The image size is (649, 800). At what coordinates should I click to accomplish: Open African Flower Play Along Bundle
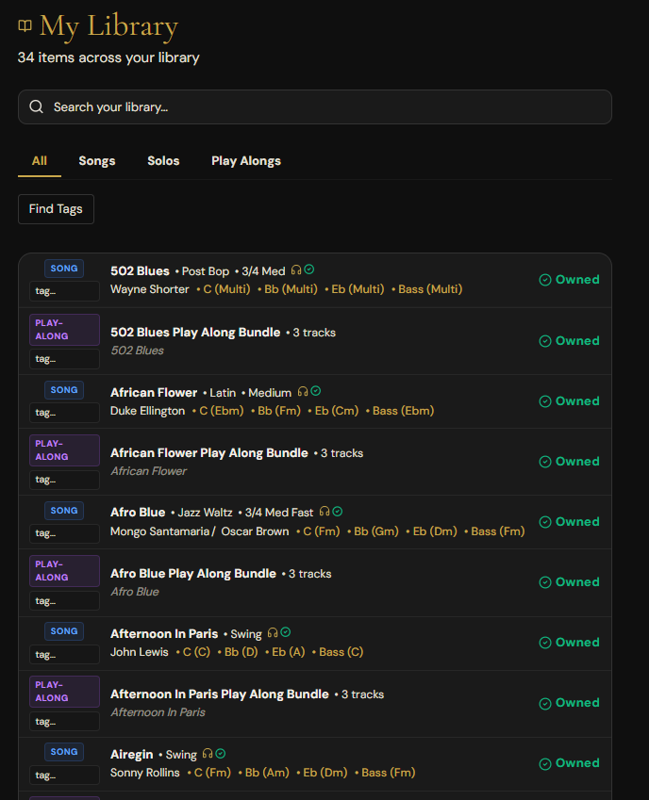click(x=209, y=453)
